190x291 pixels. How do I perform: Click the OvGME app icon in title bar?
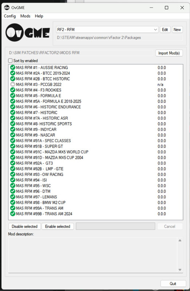(7, 8)
